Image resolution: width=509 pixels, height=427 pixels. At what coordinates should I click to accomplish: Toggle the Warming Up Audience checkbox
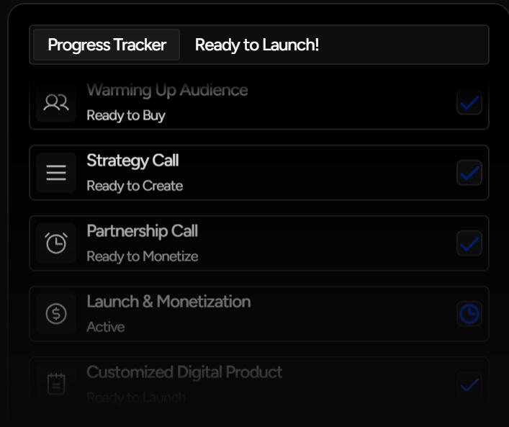point(469,103)
